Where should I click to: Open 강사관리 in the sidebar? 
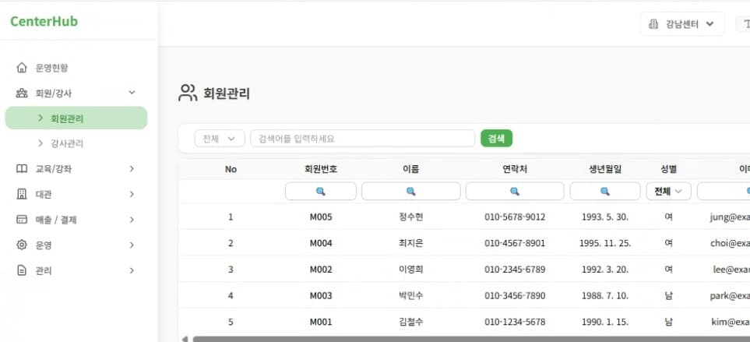(67, 143)
